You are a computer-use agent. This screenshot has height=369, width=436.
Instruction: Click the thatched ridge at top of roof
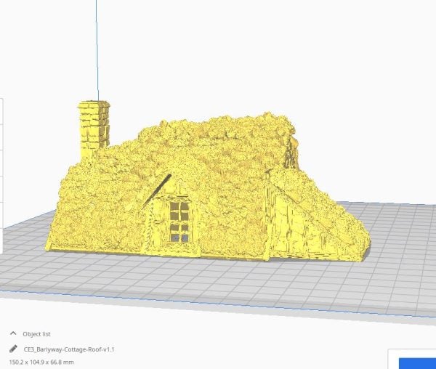[x=218, y=125]
